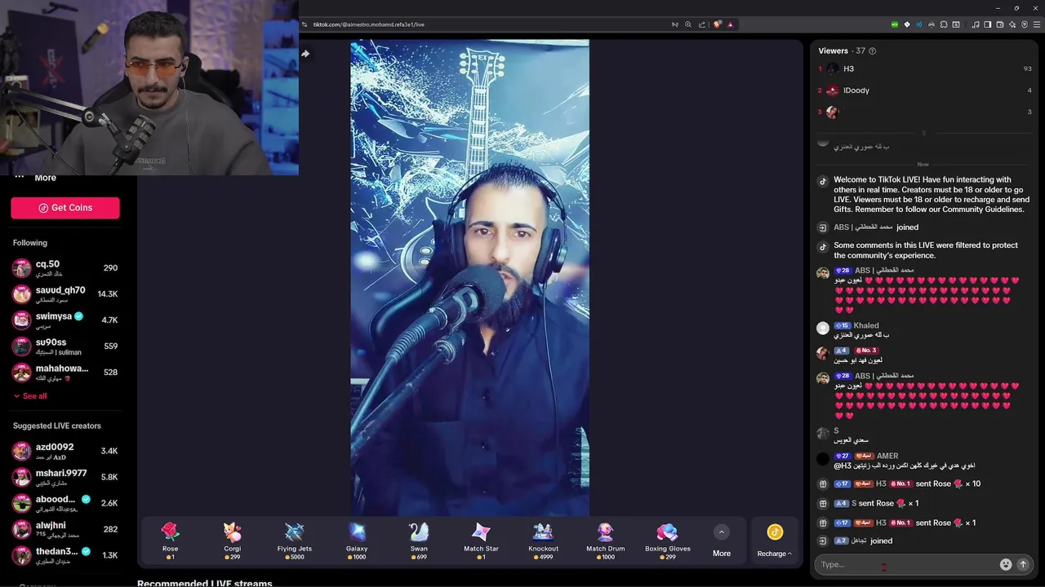
Task: Expand Following list with See all
Action: click(x=30, y=396)
